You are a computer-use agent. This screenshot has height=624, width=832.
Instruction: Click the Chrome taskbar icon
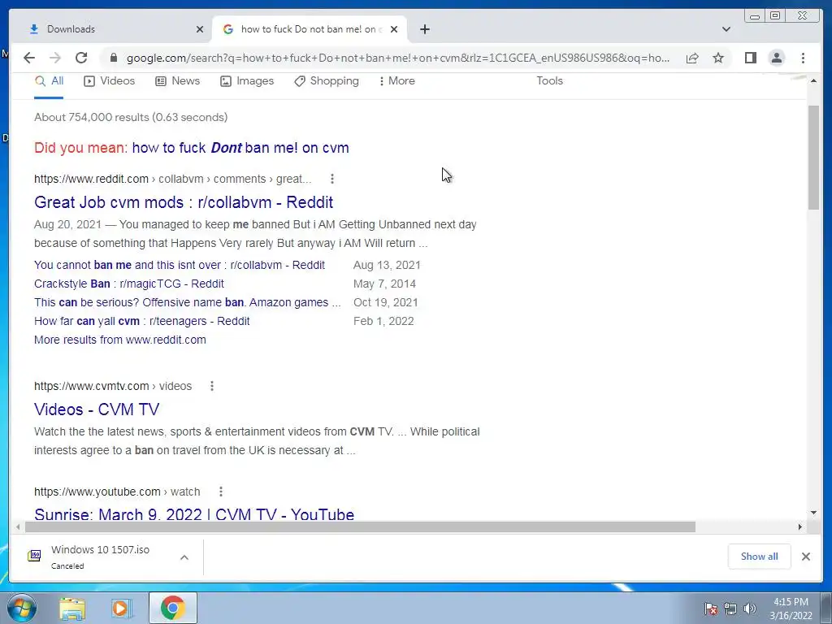172,608
